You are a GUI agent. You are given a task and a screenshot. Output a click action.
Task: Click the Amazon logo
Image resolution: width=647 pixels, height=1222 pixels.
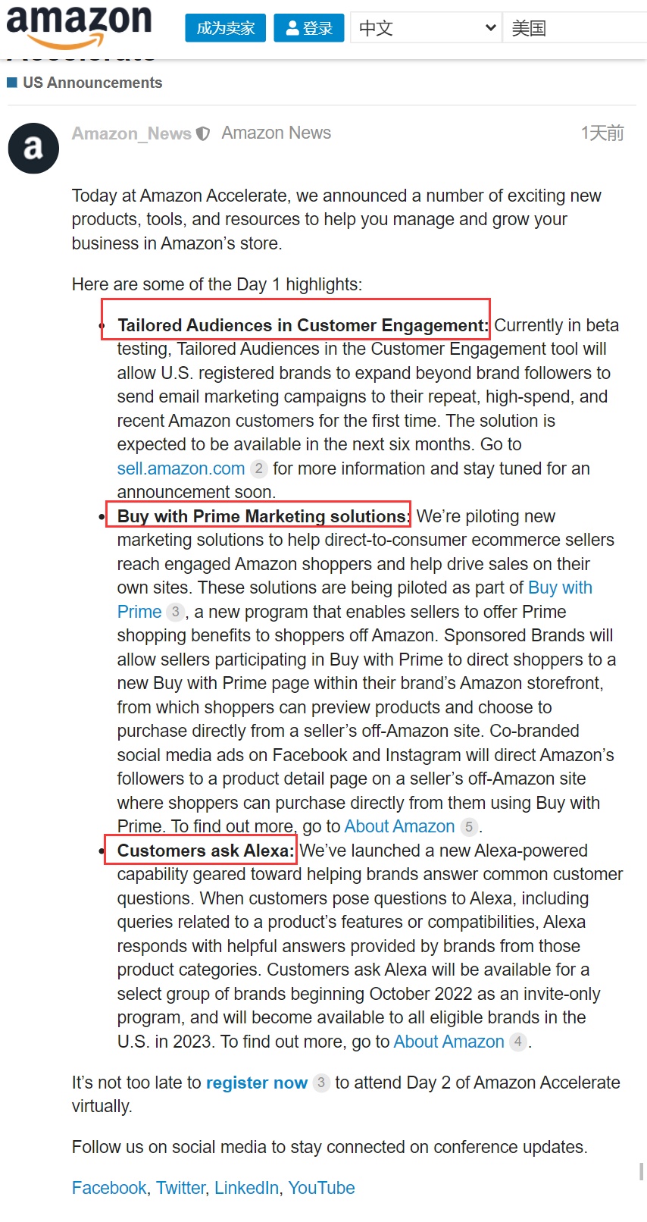[x=80, y=25]
